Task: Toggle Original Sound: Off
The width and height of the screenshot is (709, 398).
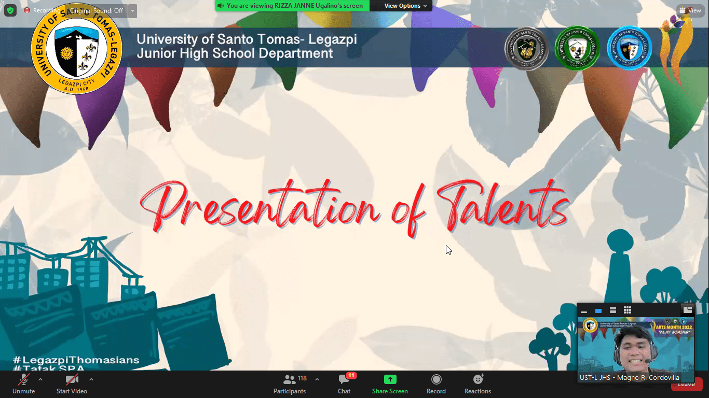Action: click(x=96, y=11)
